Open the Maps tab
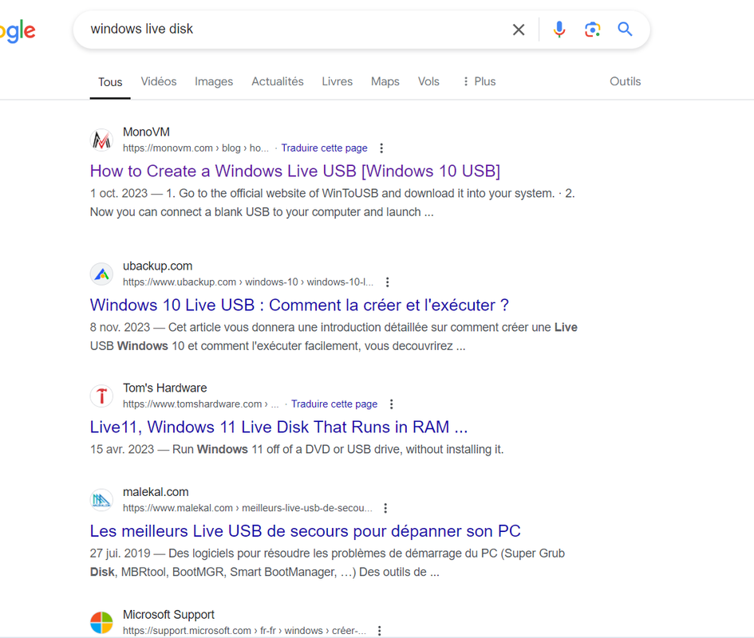 click(385, 81)
